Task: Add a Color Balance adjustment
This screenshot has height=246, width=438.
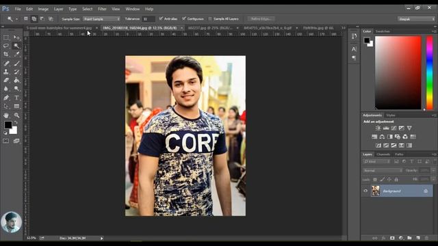Action: coord(382,137)
